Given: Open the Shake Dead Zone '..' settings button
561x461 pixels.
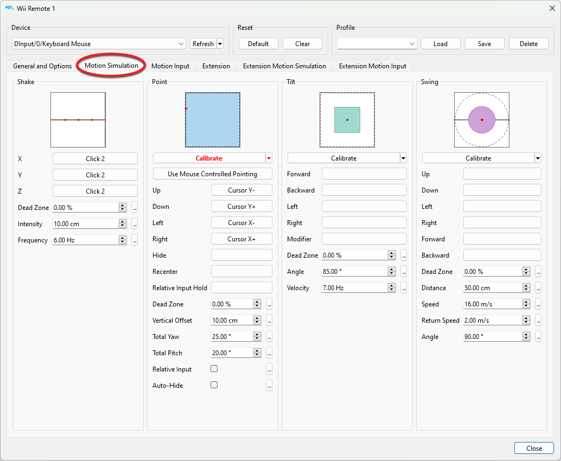Looking at the screenshot, I should pos(135,208).
